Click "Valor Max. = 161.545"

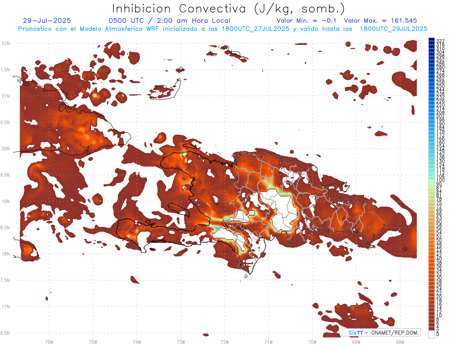(381, 21)
